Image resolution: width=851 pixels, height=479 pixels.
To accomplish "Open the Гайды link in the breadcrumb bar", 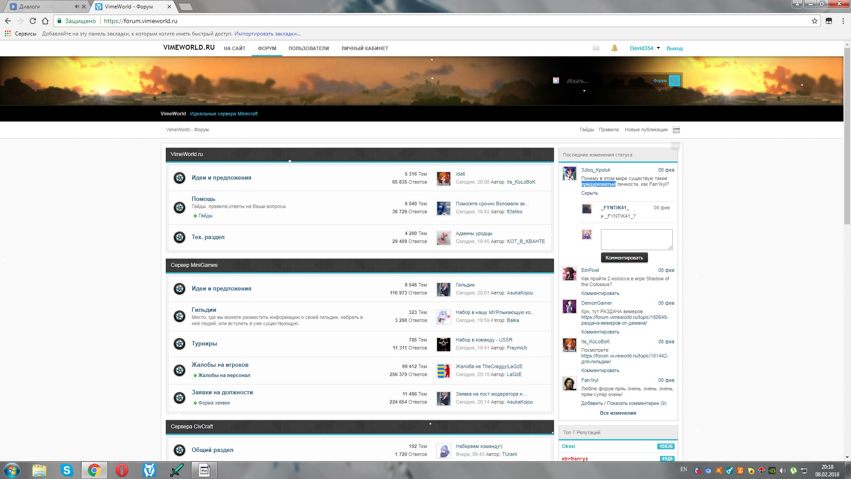I will (x=586, y=130).
